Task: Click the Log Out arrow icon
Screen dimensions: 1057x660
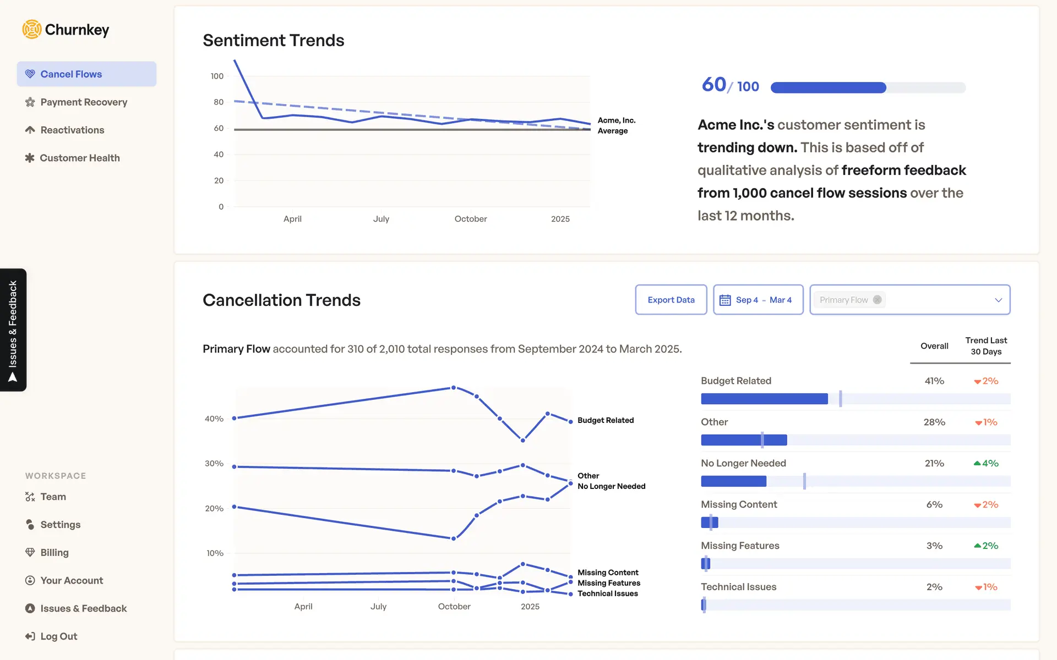Action: [x=30, y=636]
